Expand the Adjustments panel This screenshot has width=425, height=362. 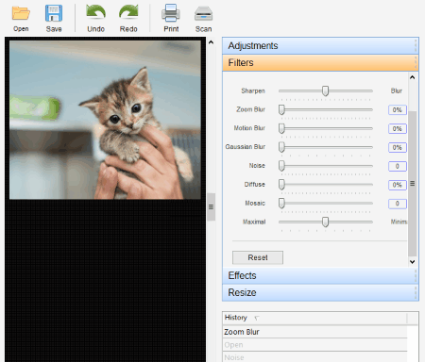pyautogui.click(x=320, y=46)
